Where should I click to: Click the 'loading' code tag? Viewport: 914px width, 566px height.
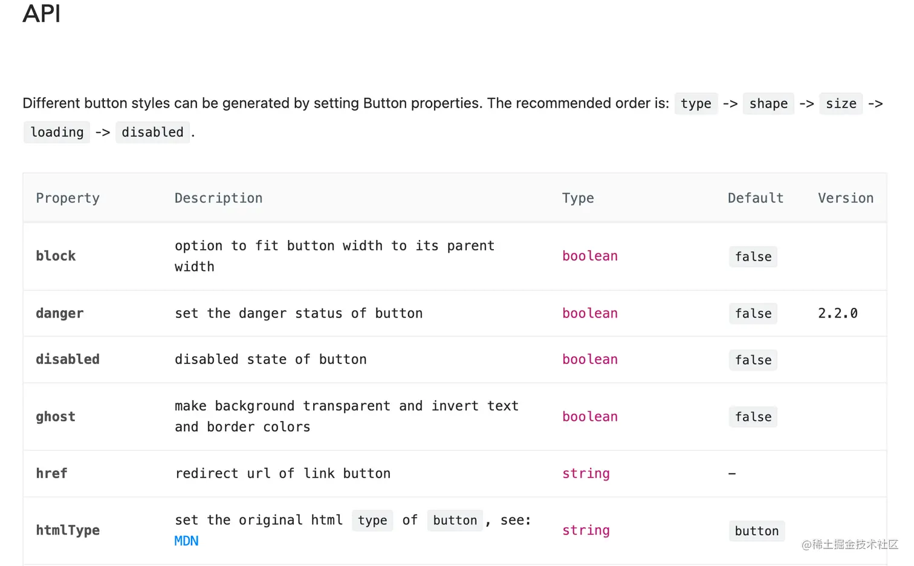(x=57, y=132)
